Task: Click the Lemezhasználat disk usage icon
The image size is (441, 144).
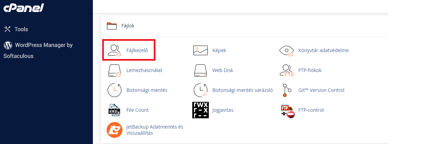Action: point(114,70)
